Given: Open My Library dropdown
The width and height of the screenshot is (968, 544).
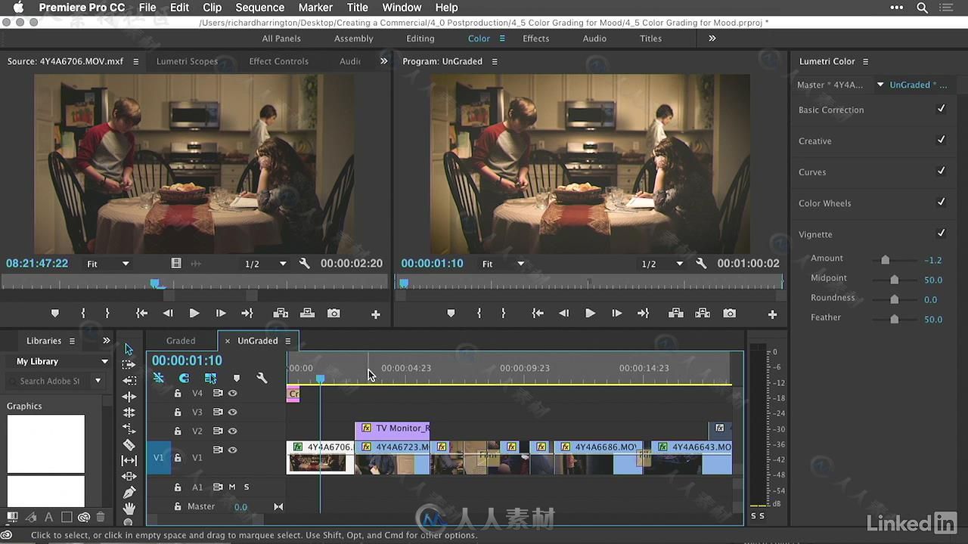Looking at the screenshot, I should tap(62, 361).
